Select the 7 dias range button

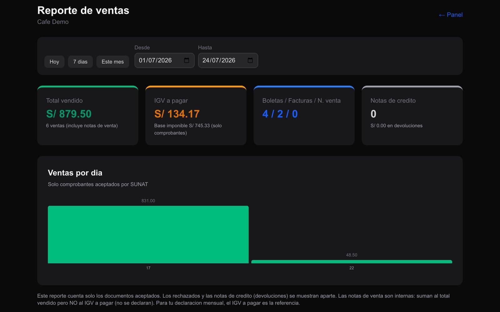(x=80, y=62)
